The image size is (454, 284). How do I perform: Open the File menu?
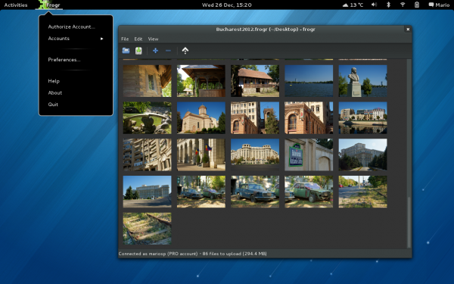[125, 39]
